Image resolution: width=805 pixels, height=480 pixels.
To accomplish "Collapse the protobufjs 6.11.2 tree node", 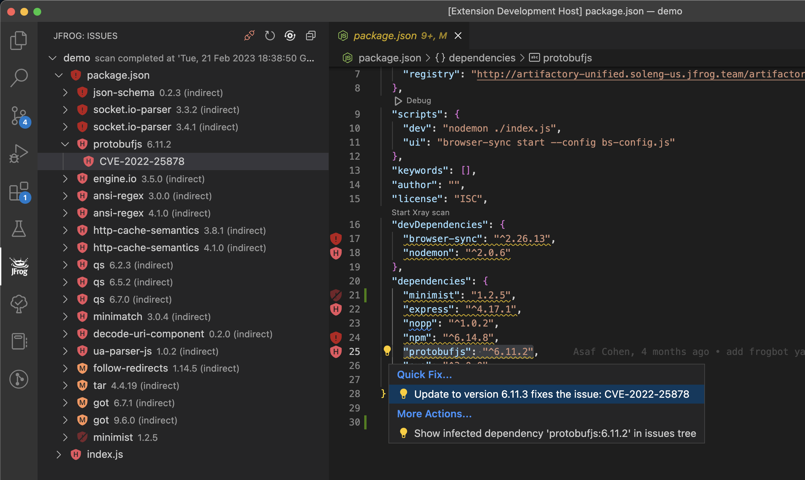I will [x=65, y=144].
